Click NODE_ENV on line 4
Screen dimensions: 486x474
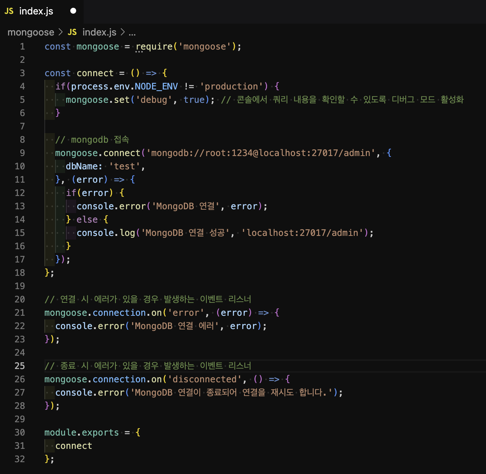(x=156, y=87)
